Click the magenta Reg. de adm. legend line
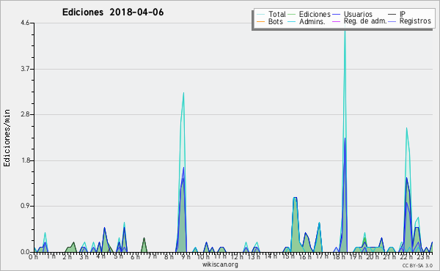The height and width of the screenshot is (271, 440). [x=336, y=21]
